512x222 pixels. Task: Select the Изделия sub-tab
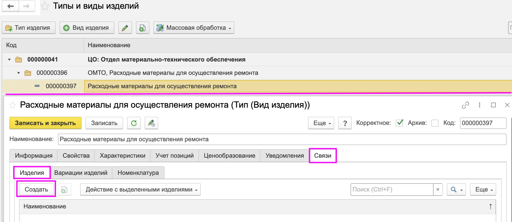coord(32,173)
